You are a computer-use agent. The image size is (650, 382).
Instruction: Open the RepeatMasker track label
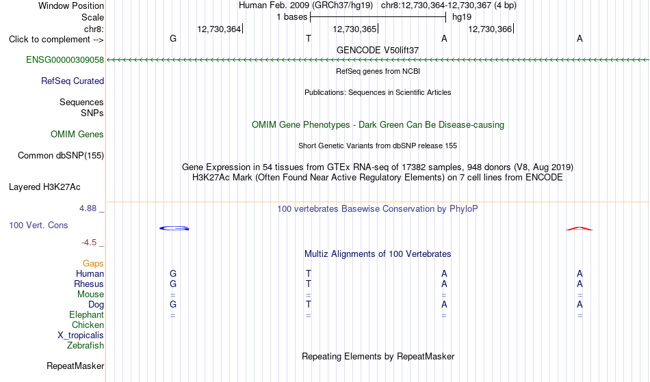75,366
